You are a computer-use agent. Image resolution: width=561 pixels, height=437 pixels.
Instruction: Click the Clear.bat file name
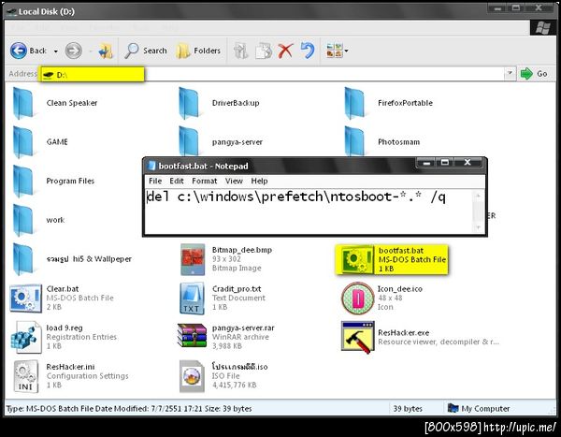point(63,289)
